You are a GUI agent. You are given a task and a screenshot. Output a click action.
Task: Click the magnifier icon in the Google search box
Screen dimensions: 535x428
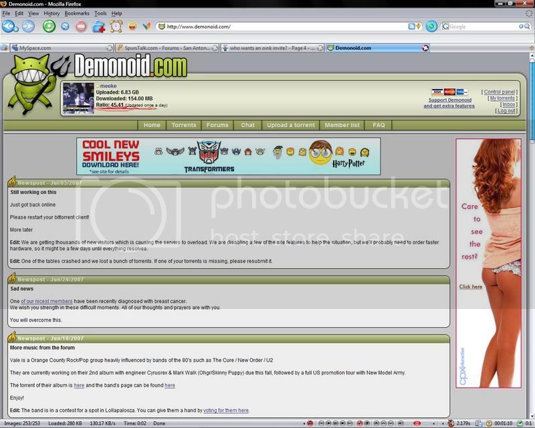528,26
